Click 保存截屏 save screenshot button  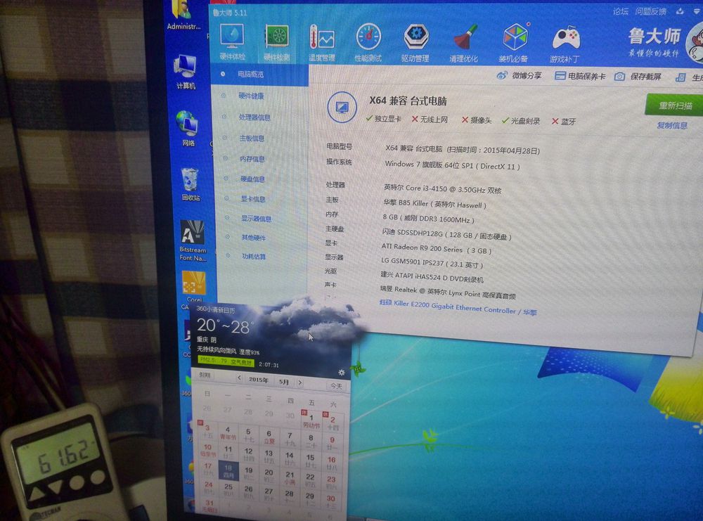[x=638, y=76]
